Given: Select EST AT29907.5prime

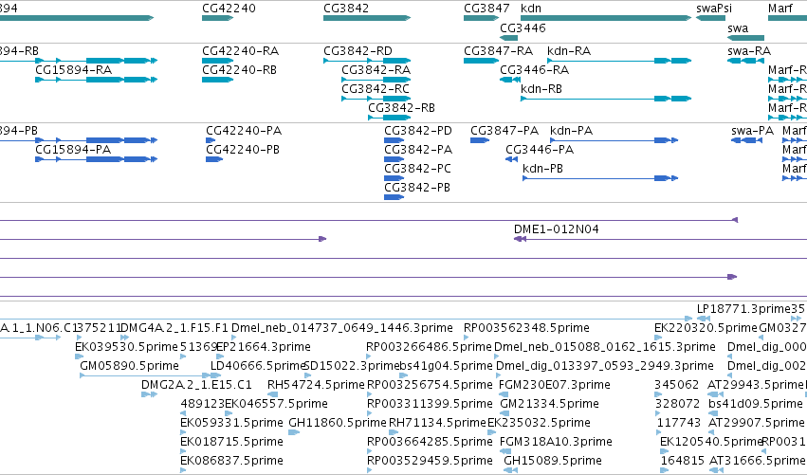Looking at the screenshot, I should (x=757, y=423).
